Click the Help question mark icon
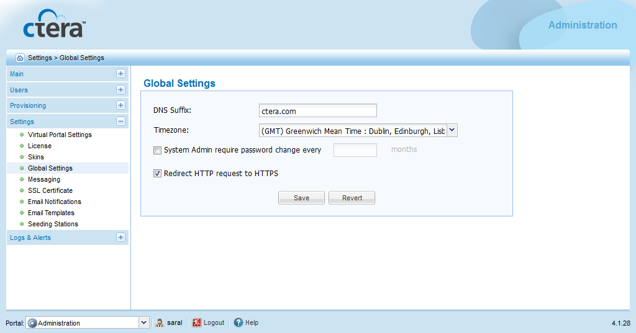Viewport: 636px width, 333px height. (238, 322)
